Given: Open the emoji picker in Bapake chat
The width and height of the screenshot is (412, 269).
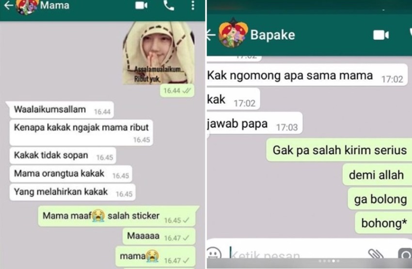Looking at the screenshot, I should (x=214, y=253).
